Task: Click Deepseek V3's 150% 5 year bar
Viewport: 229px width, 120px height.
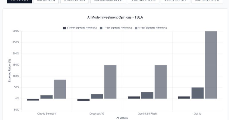Action: 110,82
